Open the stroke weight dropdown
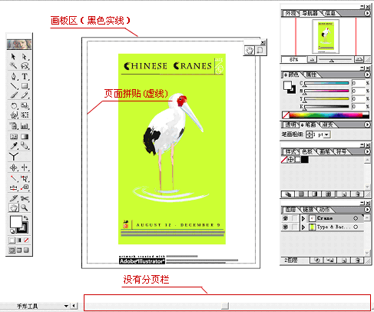Screen dimensions: 374x312 (326, 134)
